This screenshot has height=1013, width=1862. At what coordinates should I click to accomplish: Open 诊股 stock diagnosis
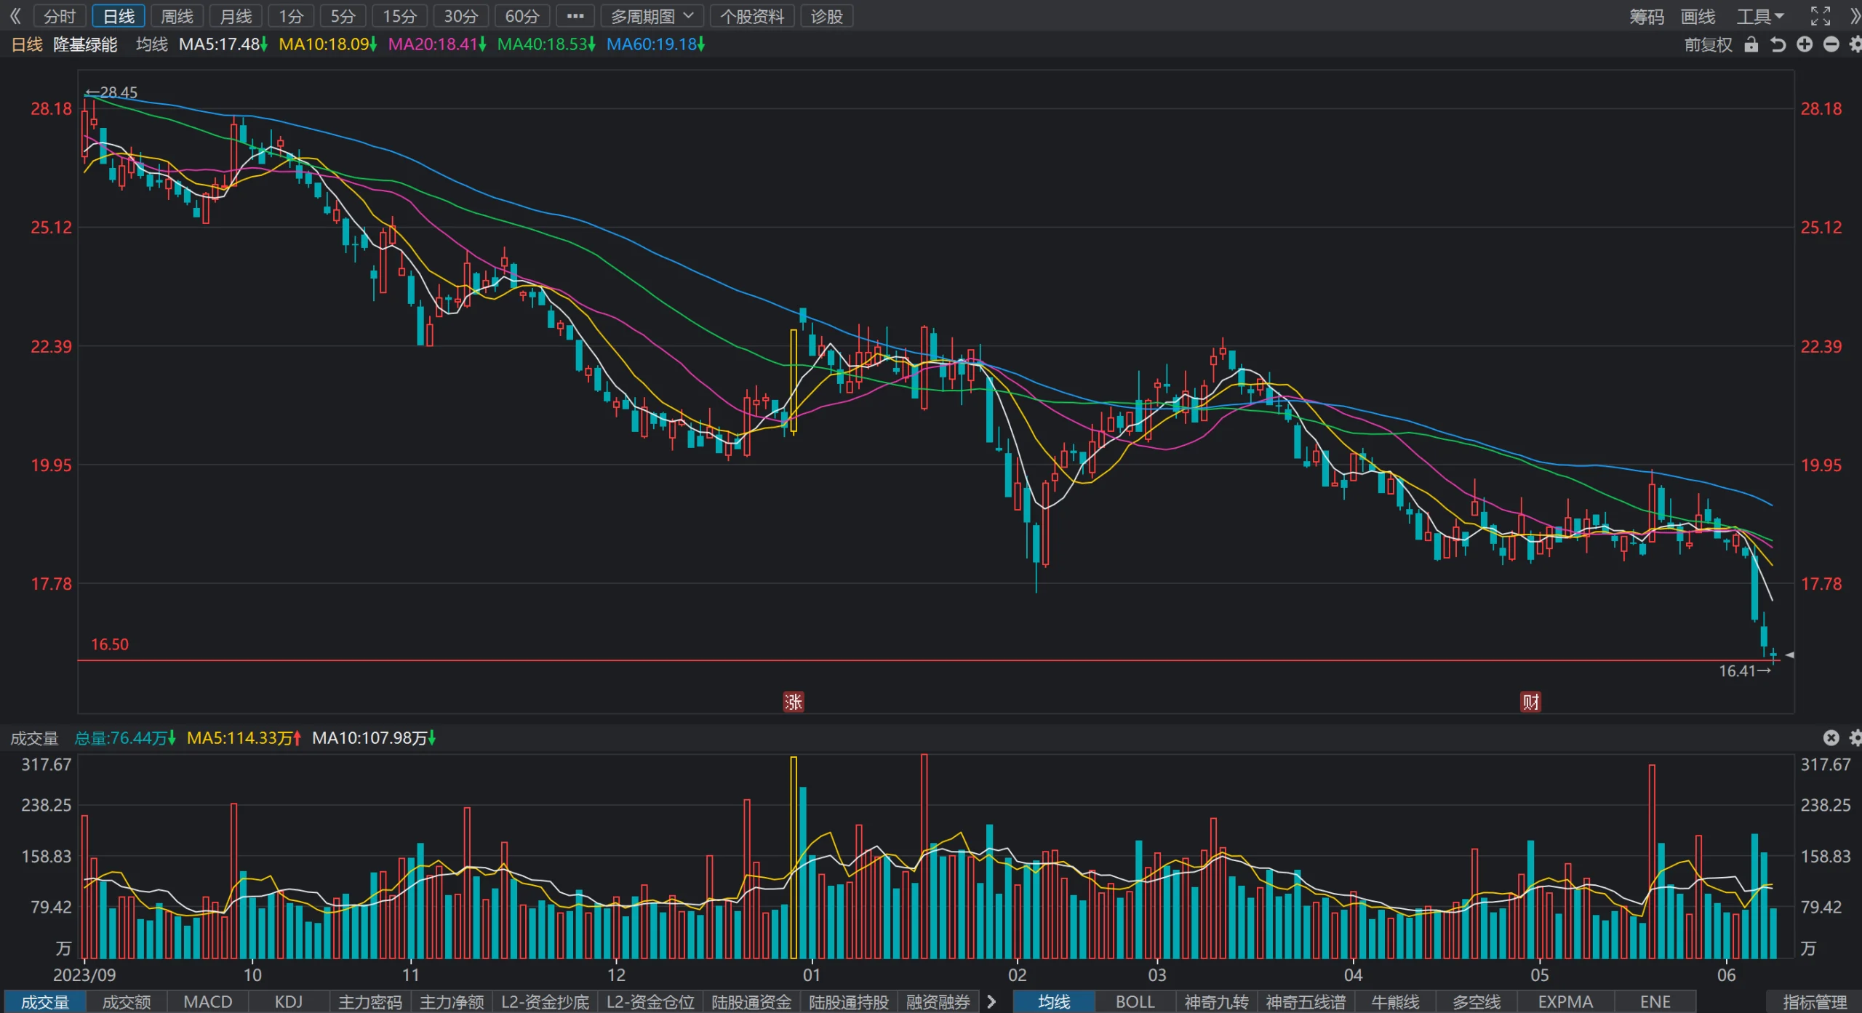(827, 16)
